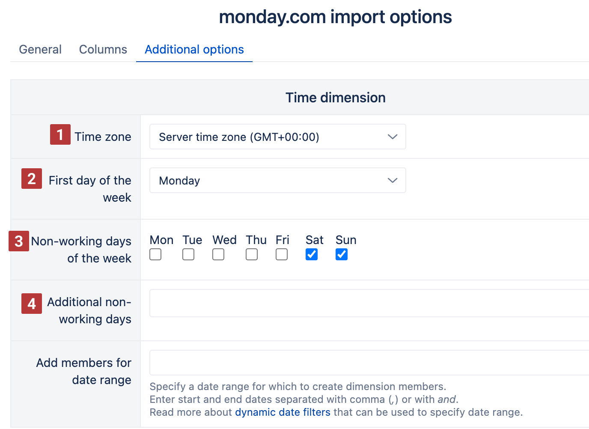Switch to the General tab

point(40,50)
